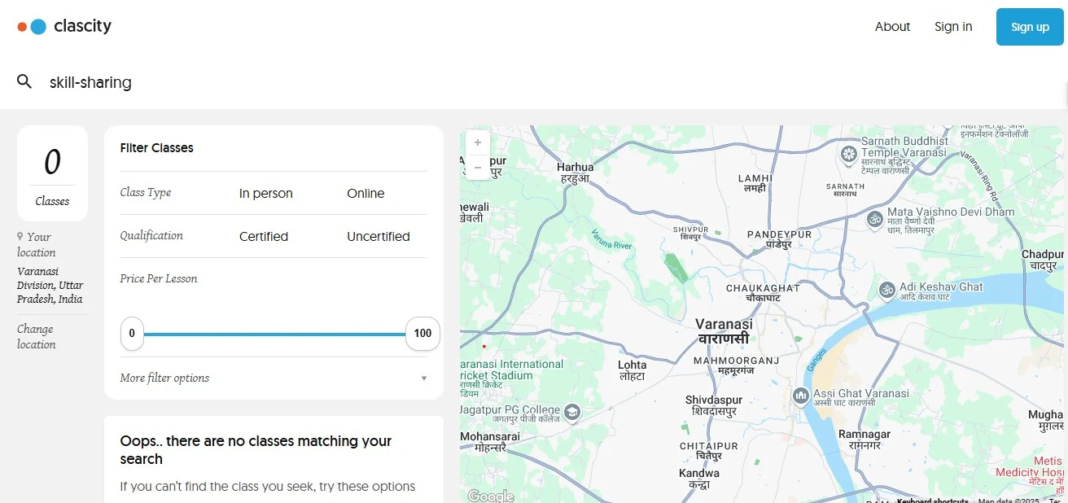Viewport: 1068px width, 503px height.
Task: Click the Sign up button
Action: tap(1030, 27)
